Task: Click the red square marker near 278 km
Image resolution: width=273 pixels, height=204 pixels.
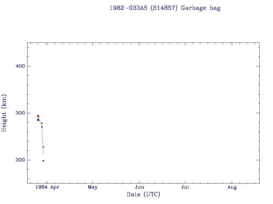Action: (x=42, y=123)
